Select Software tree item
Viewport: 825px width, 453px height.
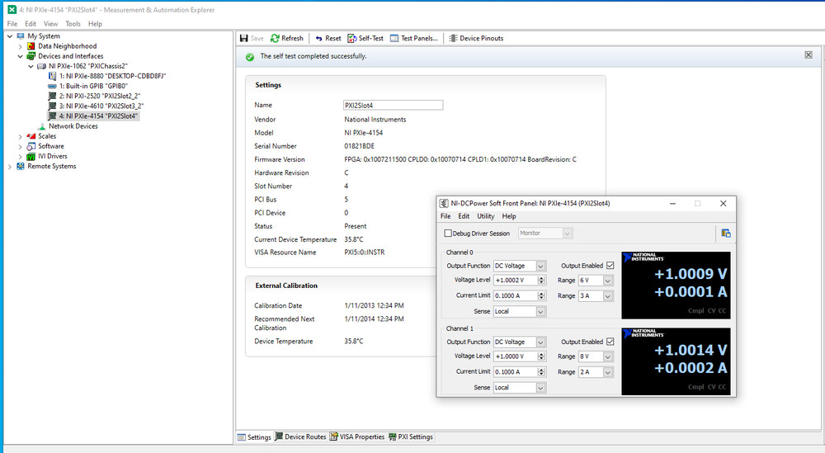[x=50, y=146]
